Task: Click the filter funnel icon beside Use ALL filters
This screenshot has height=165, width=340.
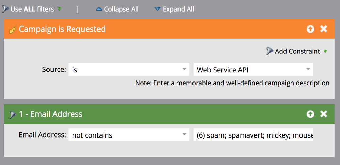Action: coord(5,9)
